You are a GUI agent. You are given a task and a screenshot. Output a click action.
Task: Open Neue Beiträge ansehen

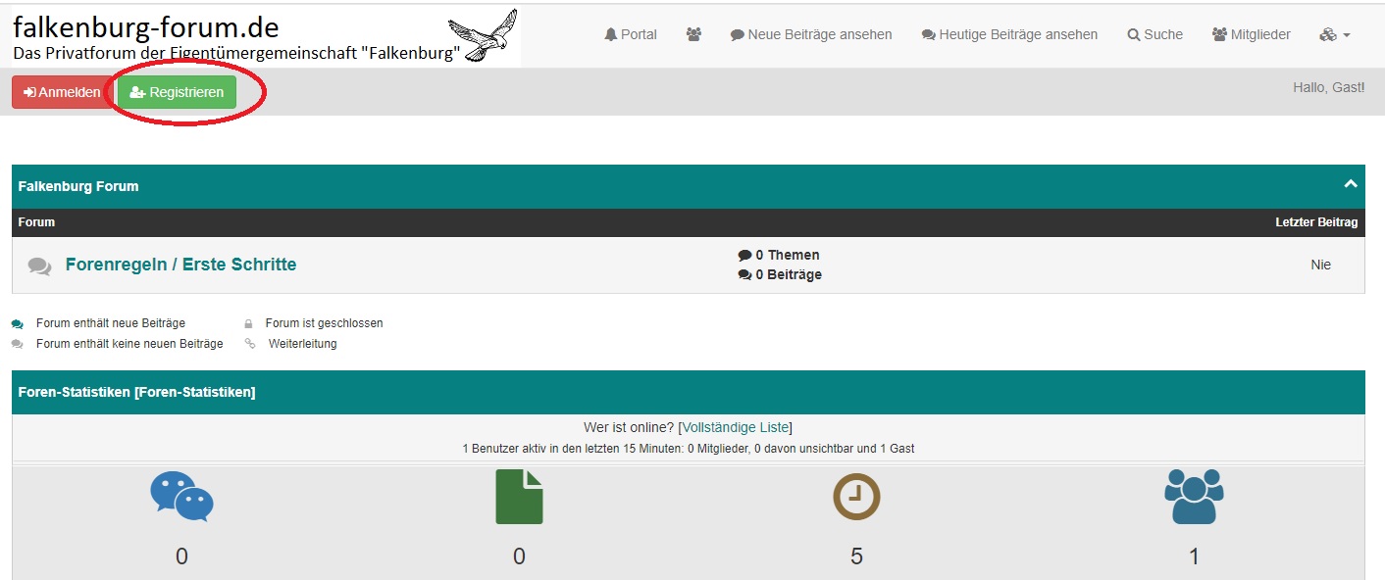(811, 34)
